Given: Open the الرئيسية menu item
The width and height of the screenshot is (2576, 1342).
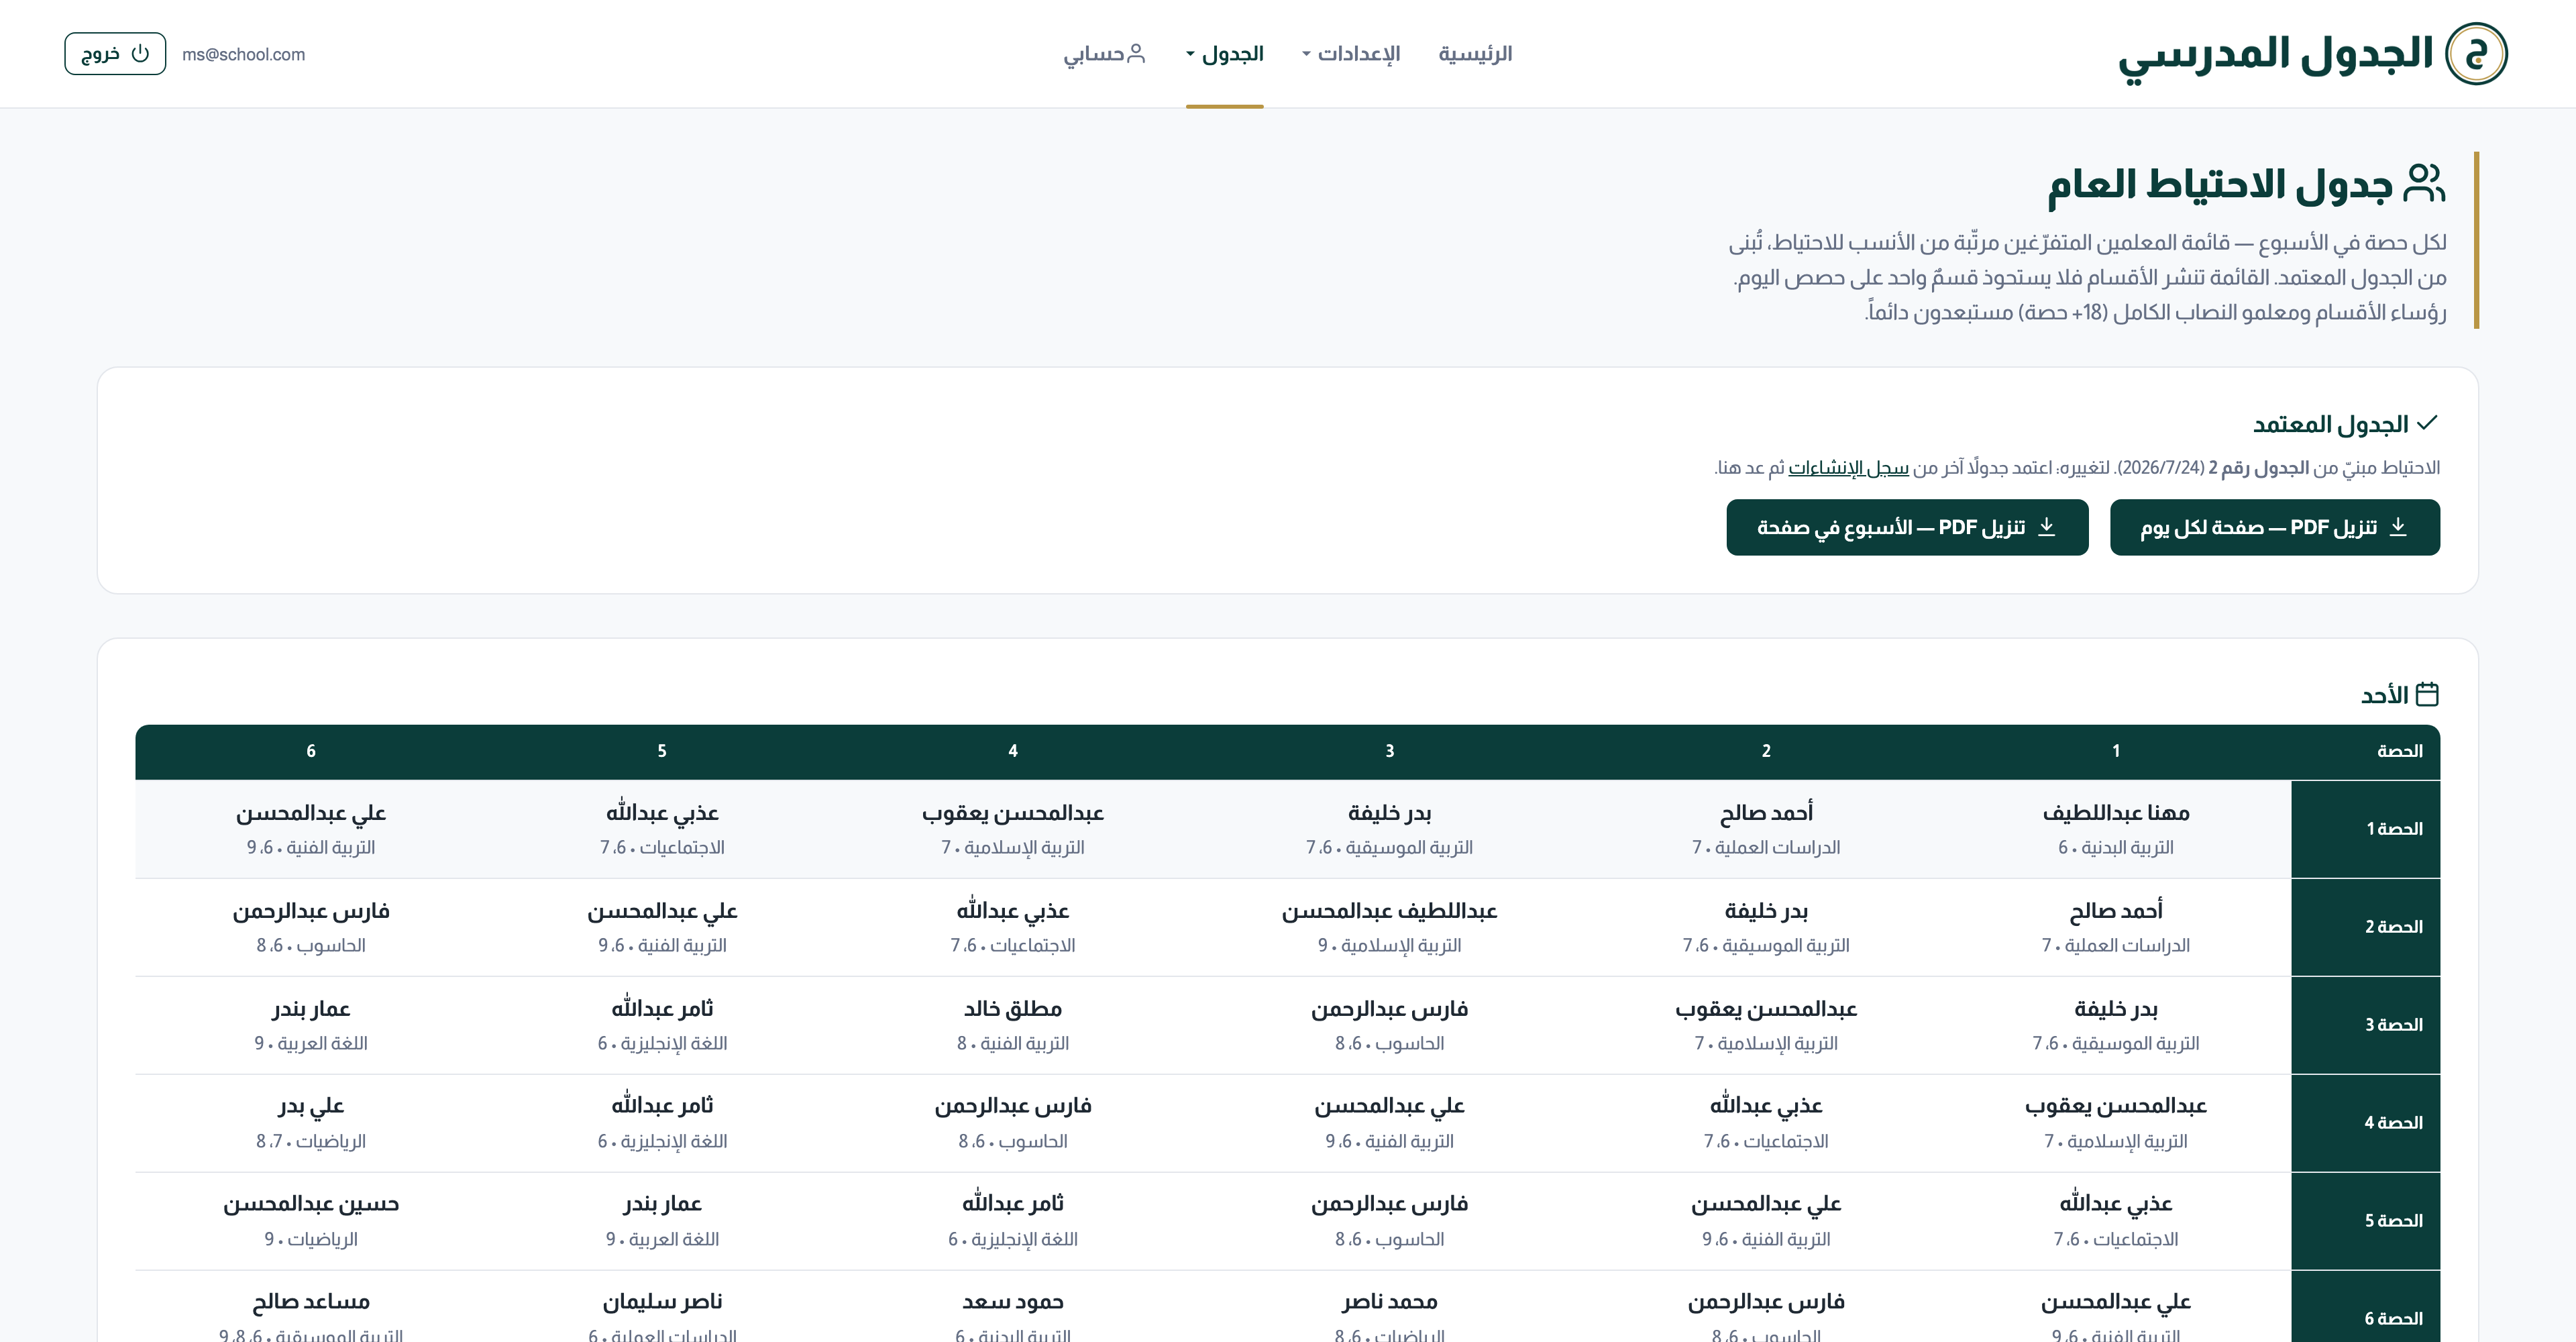Looking at the screenshot, I should coord(1475,53).
